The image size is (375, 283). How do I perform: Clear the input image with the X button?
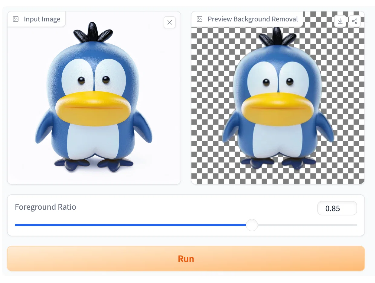pos(169,22)
